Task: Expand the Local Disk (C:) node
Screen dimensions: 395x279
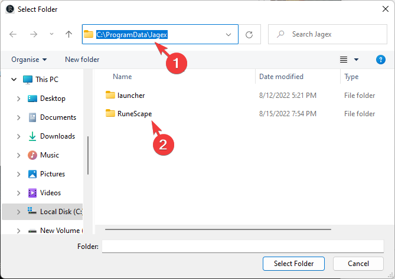Action: 19,212
